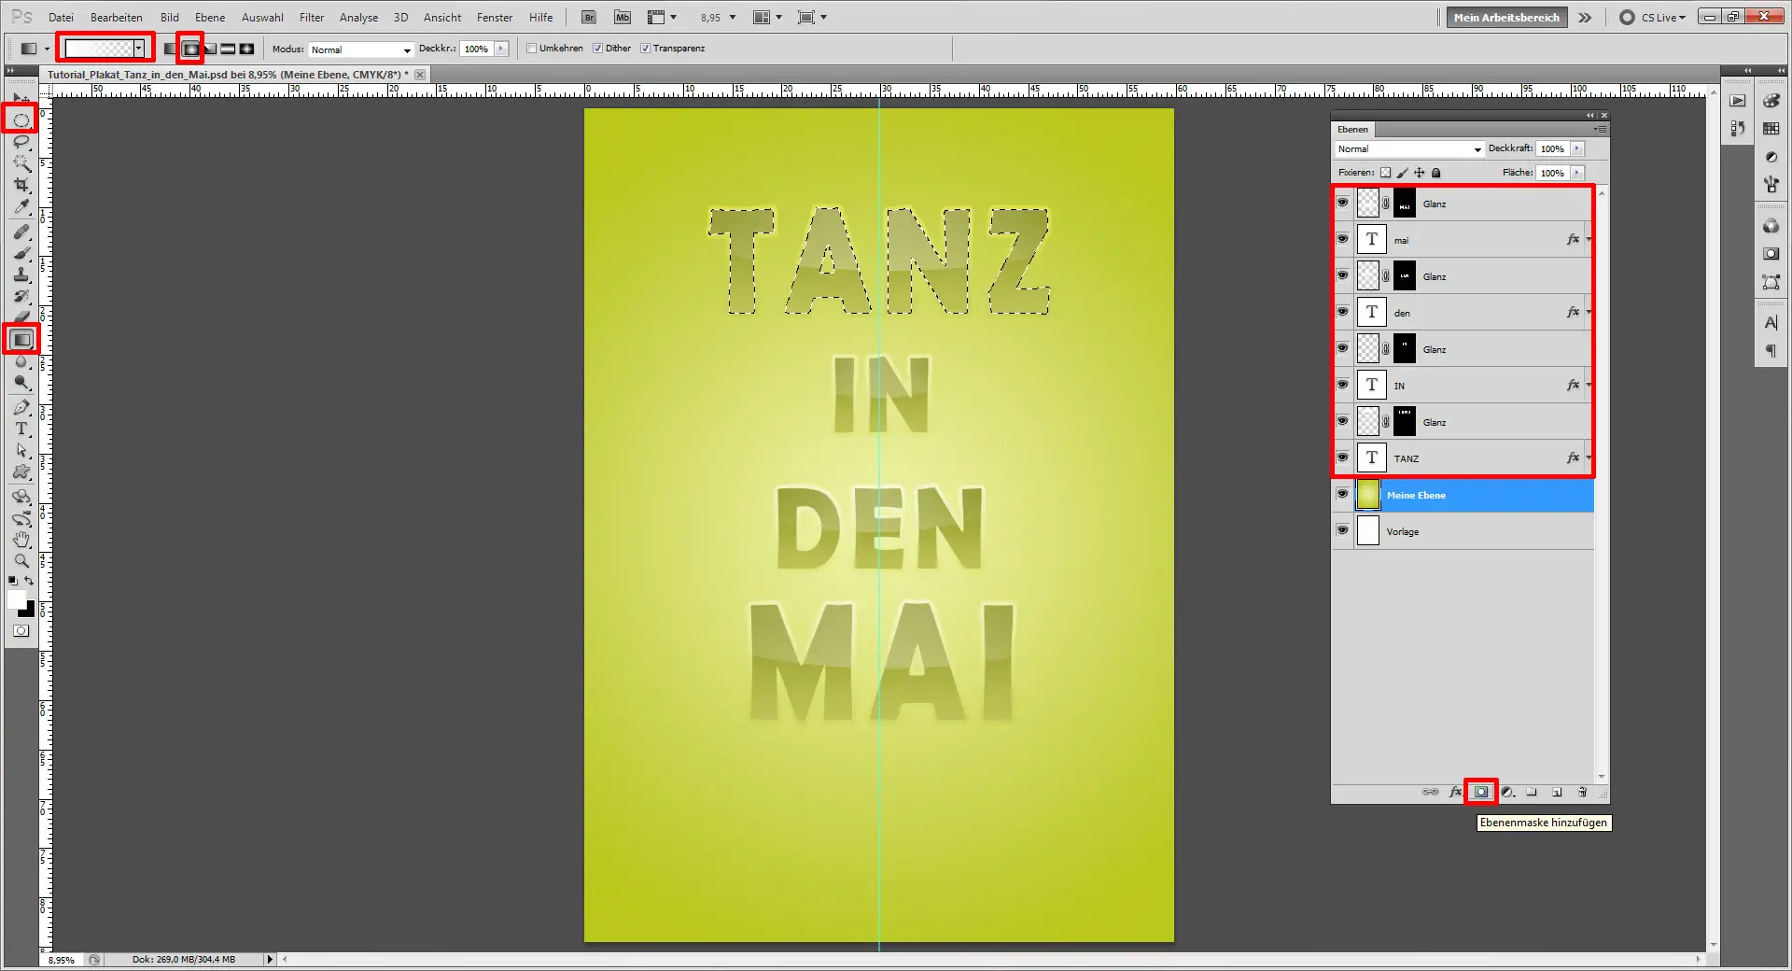Click the Ebenenmaske hinzufügen icon
The width and height of the screenshot is (1792, 971).
[x=1482, y=792]
